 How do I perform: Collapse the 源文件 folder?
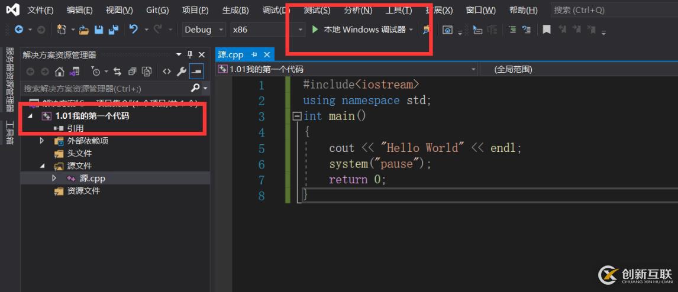click(42, 166)
